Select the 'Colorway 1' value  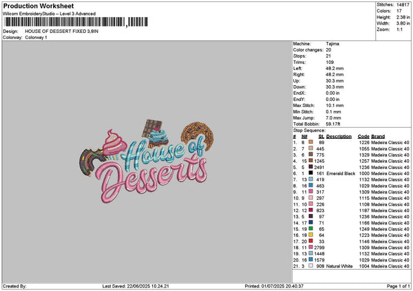36,38
